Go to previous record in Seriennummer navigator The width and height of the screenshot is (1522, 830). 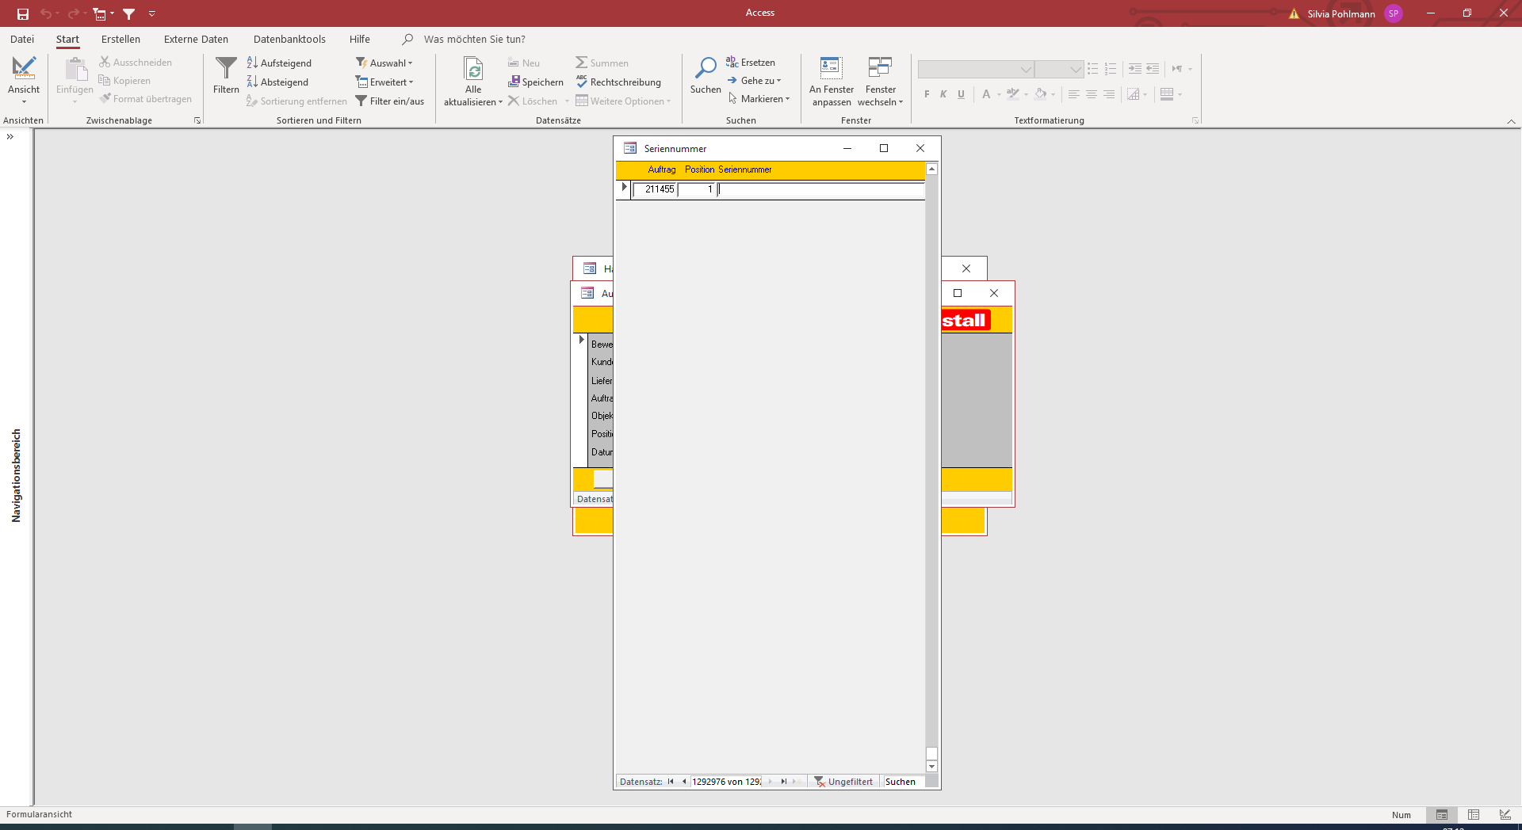pos(684,782)
